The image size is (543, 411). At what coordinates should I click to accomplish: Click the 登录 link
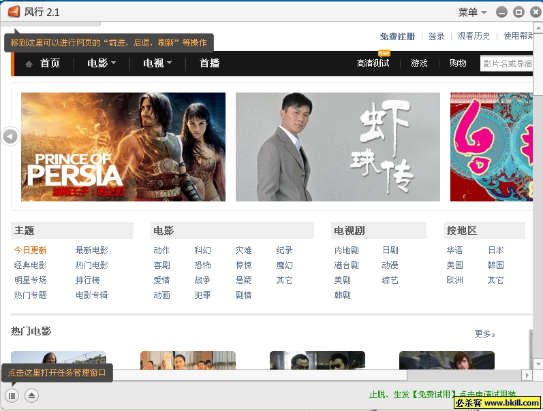[436, 36]
